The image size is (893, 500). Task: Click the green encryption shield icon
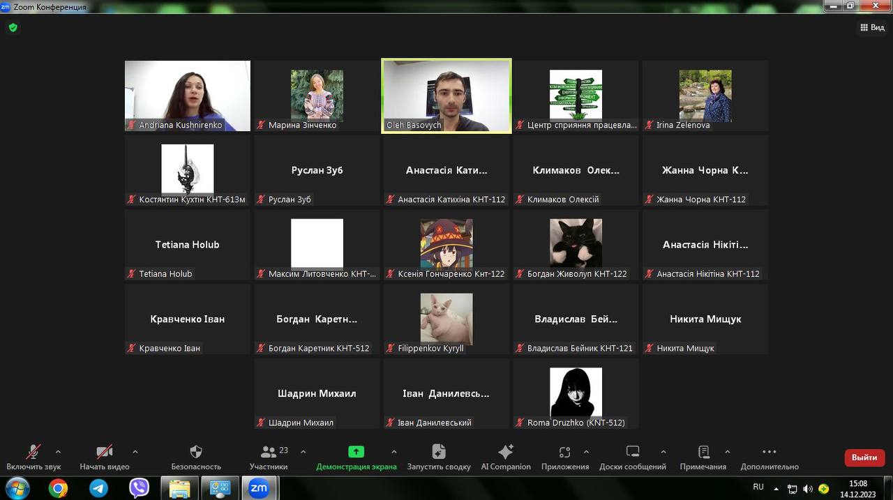click(13, 28)
